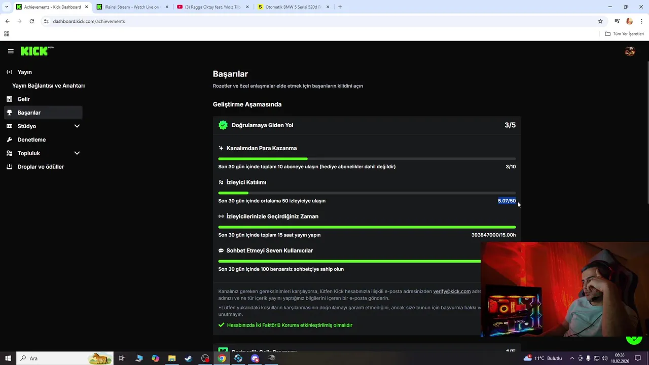Click the 393847000/15.00h value
This screenshot has height=365, width=649.
493,235
